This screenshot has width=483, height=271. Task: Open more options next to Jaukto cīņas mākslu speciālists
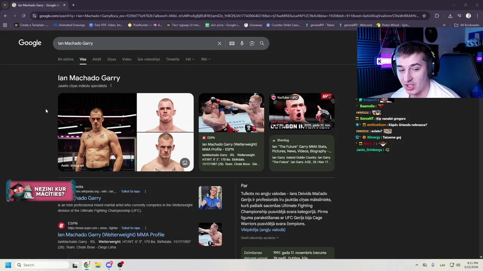111,86
